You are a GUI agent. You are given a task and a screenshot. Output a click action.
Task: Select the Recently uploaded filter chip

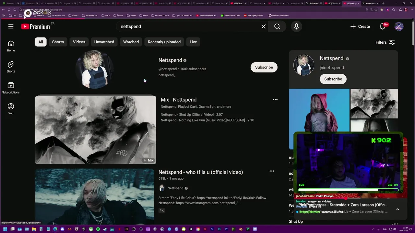point(164,42)
